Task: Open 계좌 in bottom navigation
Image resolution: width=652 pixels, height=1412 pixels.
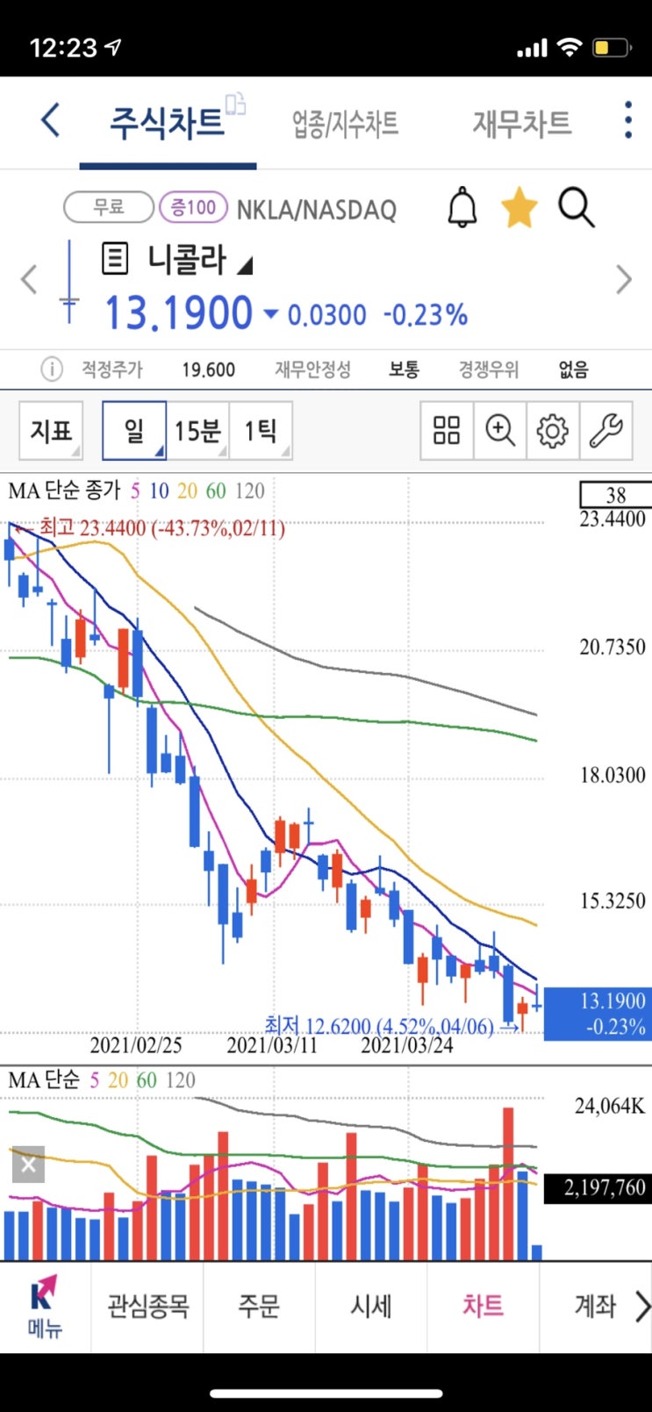Action: 595,1307
